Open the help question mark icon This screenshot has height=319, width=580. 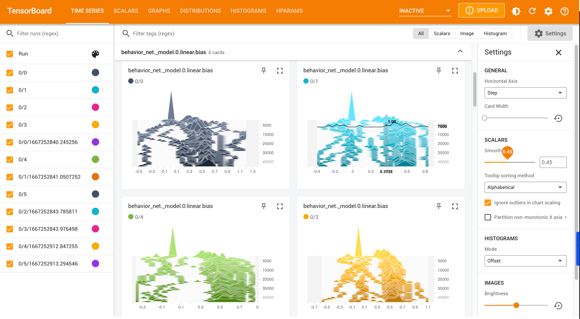(565, 11)
